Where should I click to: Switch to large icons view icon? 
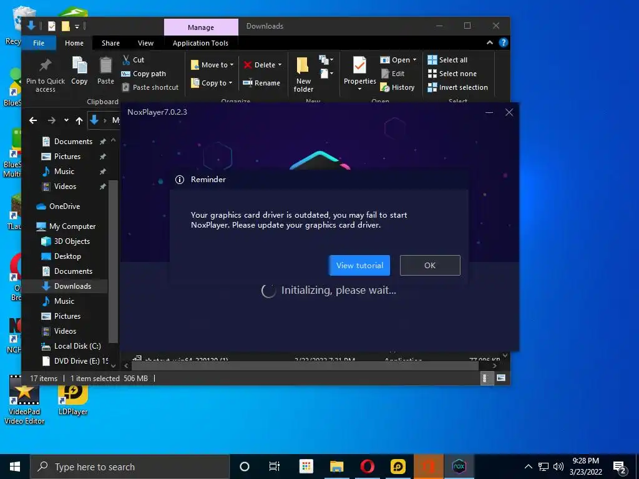(501, 378)
